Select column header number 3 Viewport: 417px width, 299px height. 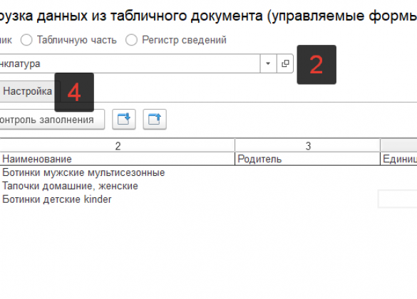(308, 146)
